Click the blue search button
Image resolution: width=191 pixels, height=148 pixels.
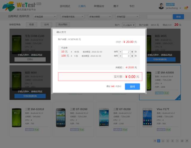[x=178, y=17]
